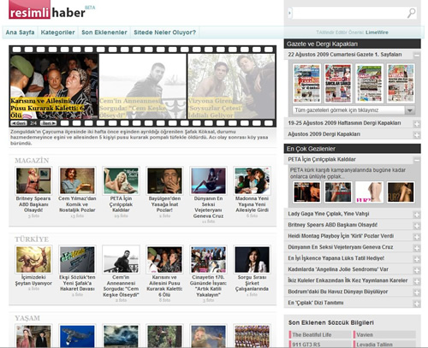
Task: Expand 19-25 Ağustos 2009 Dergi Kapakları
Action: (417, 124)
